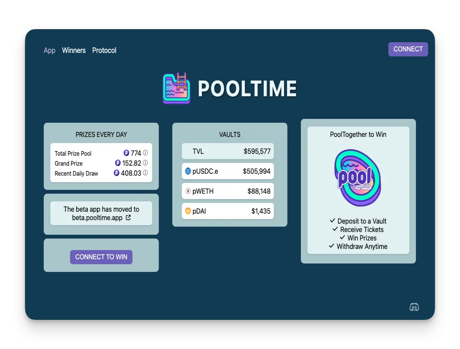Click the Receive Tickets text
This screenshot has height=349, width=460.
(x=362, y=229)
